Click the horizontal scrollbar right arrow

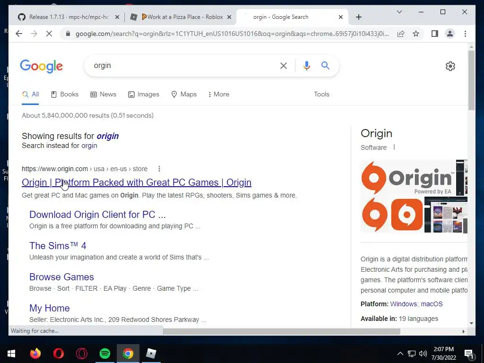(x=463, y=331)
